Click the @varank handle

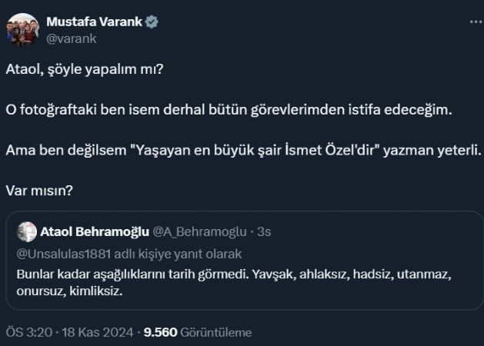point(67,37)
